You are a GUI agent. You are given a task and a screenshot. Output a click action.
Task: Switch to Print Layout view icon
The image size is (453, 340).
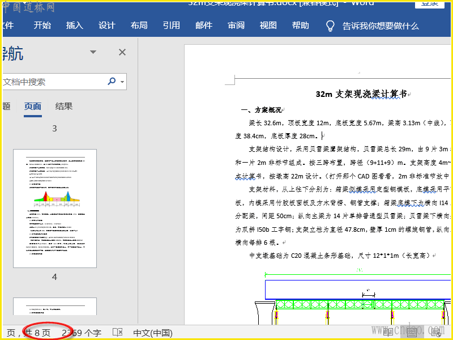point(412,332)
